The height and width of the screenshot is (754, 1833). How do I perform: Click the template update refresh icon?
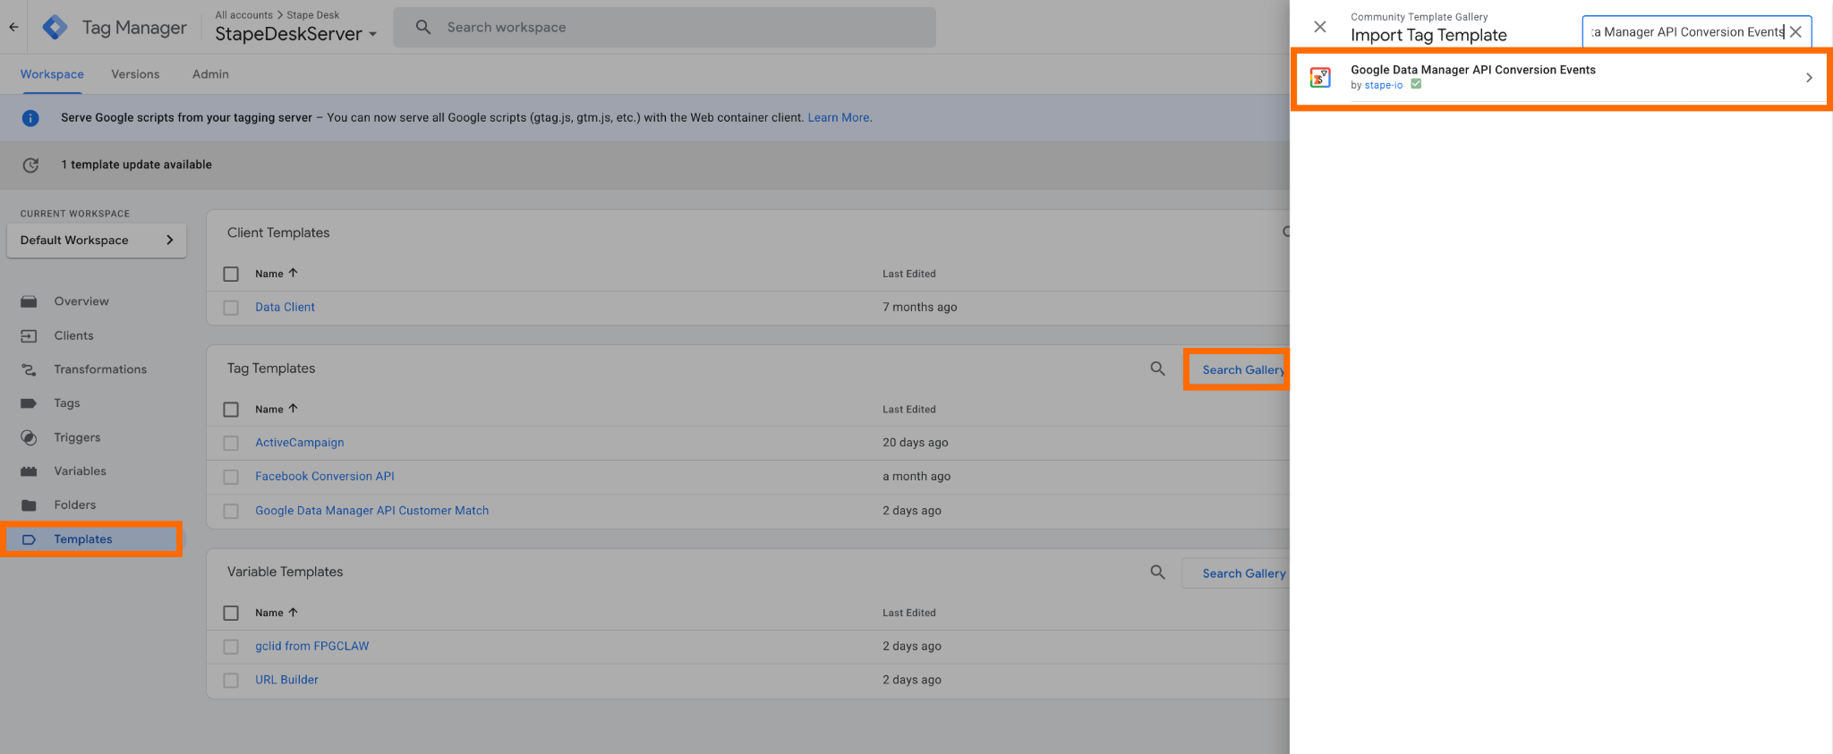(30, 165)
